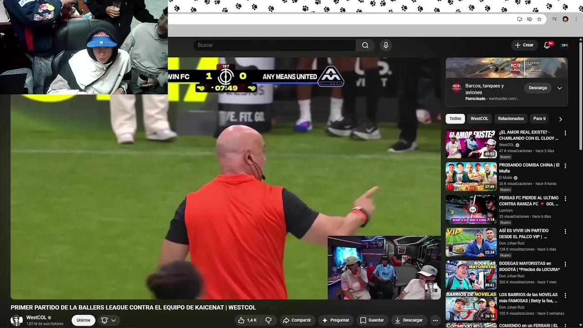Select the Para ti filter chip
Screen dimensions: 583x328
point(539,118)
